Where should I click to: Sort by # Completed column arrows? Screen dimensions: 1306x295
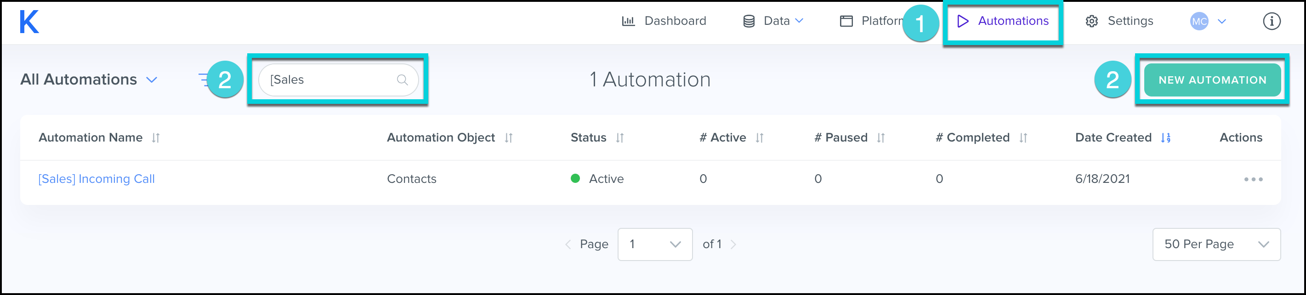pos(1023,138)
